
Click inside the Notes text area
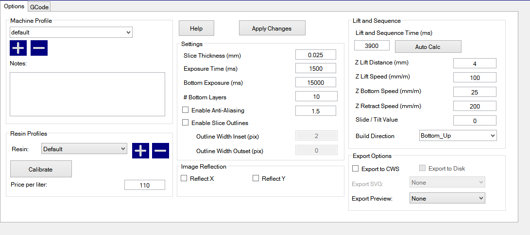pos(87,94)
